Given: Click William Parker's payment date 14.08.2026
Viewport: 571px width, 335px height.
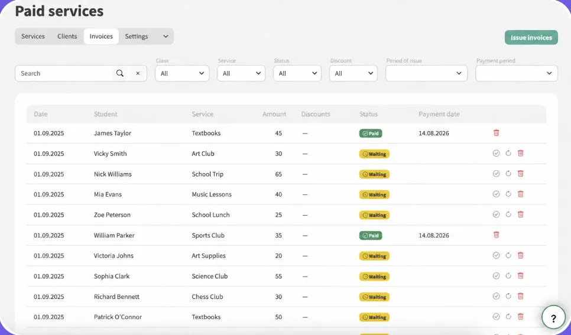Looking at the screenshot, I should click(434, 235).
